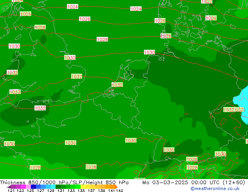This screenshot has height=192, width=248.
Task: Click the legend value 131
Action: 61,190
